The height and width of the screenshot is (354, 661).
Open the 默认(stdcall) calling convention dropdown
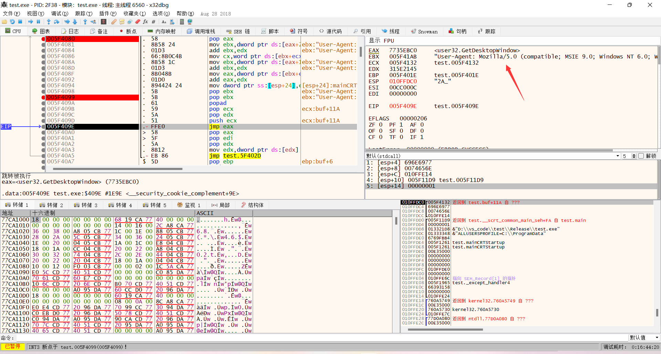pos(493,156)
